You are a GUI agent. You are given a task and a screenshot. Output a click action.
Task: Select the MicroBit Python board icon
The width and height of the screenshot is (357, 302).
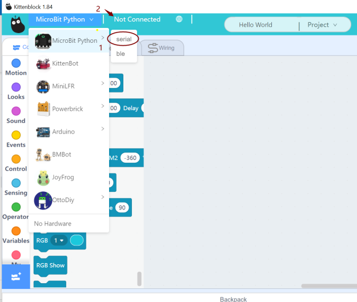tap(43, 41)
